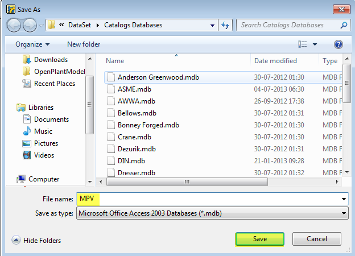Open the Music library
This screenshot has height=256, width=355.
[38, 131]
